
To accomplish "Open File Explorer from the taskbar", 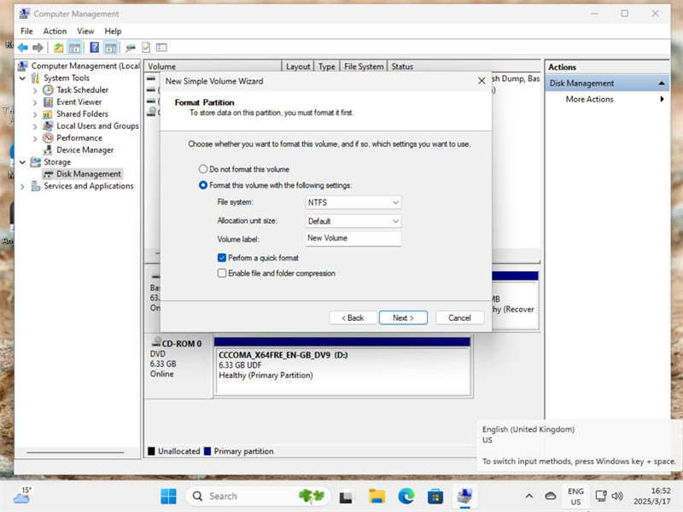I will [x=377, y=496].
